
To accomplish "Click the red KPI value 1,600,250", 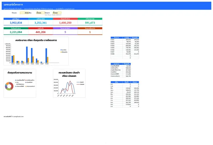I will tap(65, 23).
